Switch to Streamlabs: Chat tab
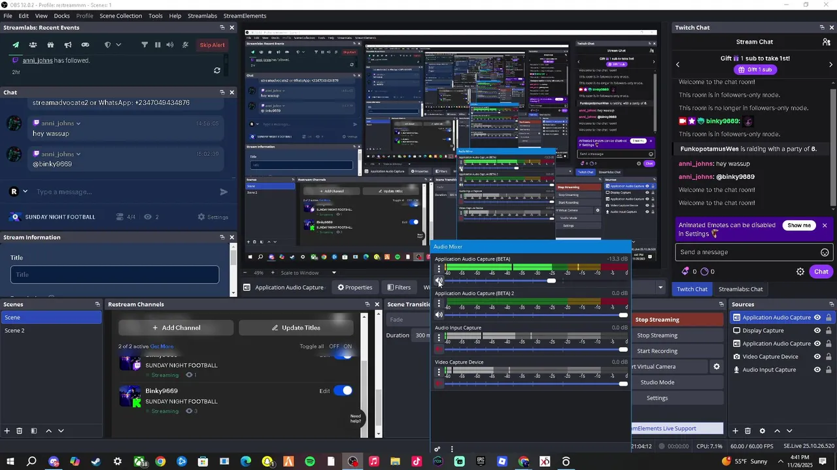This screenshot has height=470, width=837. (x=740, y=289)
